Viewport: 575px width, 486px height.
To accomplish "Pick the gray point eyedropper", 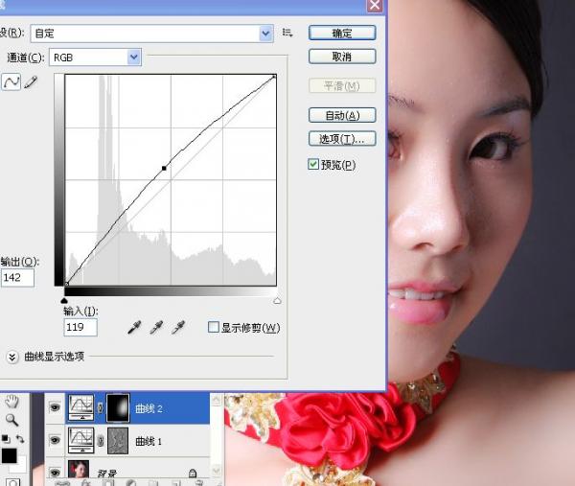I will click(x=156, y=328).
